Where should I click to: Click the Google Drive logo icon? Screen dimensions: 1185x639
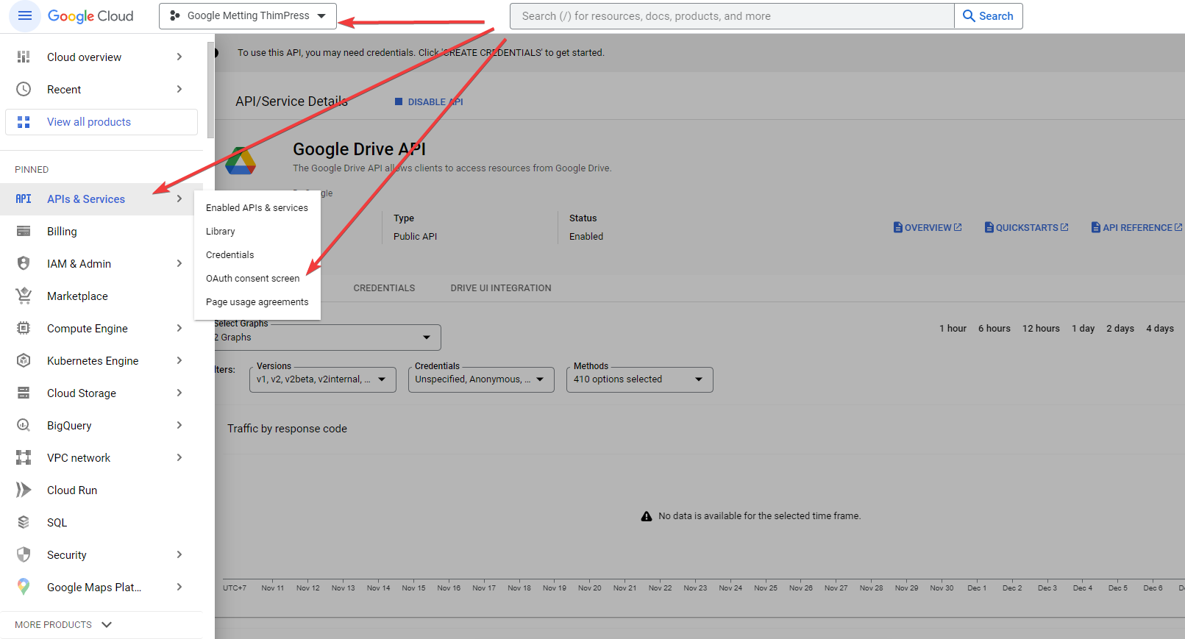(241, 160)
